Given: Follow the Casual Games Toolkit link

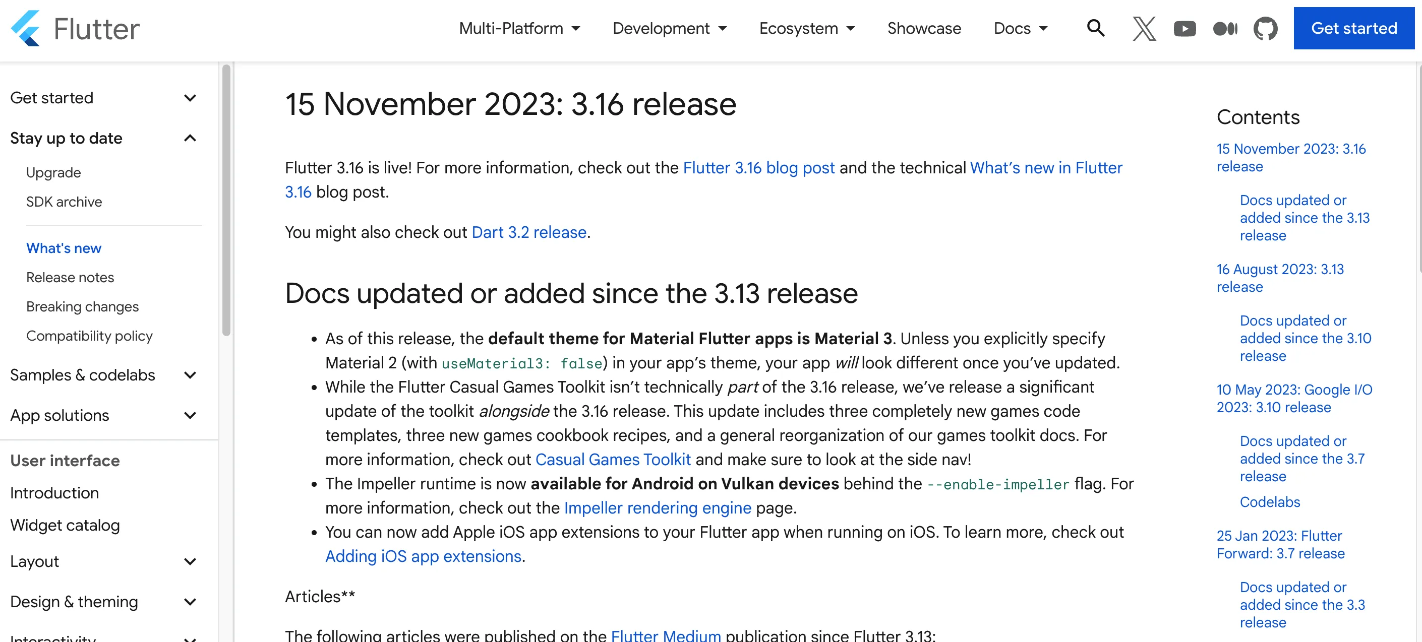Looking at the screenshot, I should point(613,460).
